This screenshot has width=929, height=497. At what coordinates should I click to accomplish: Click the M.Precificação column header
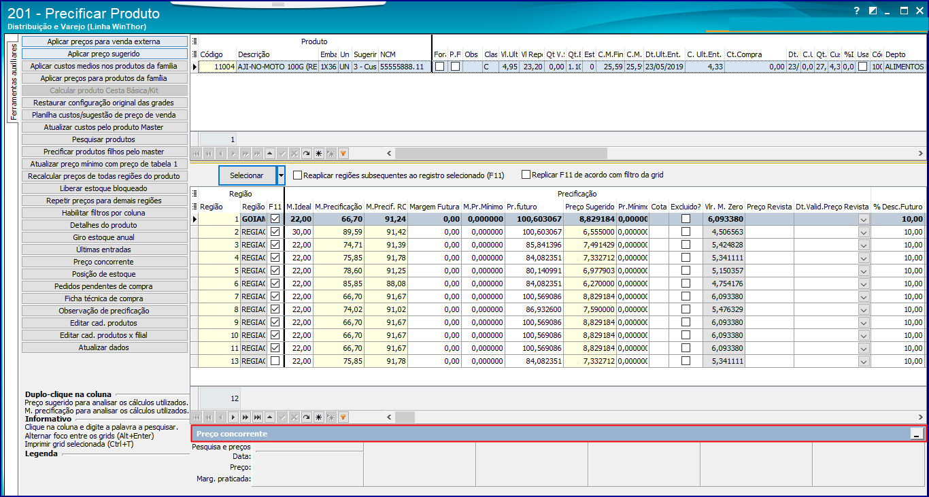click(339, 207)
